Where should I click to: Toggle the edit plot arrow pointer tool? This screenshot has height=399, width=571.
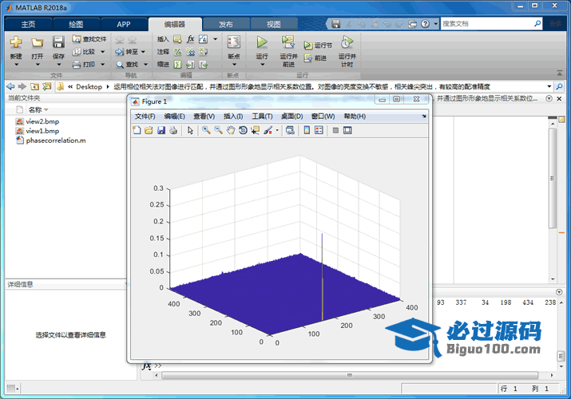point(190,130)
